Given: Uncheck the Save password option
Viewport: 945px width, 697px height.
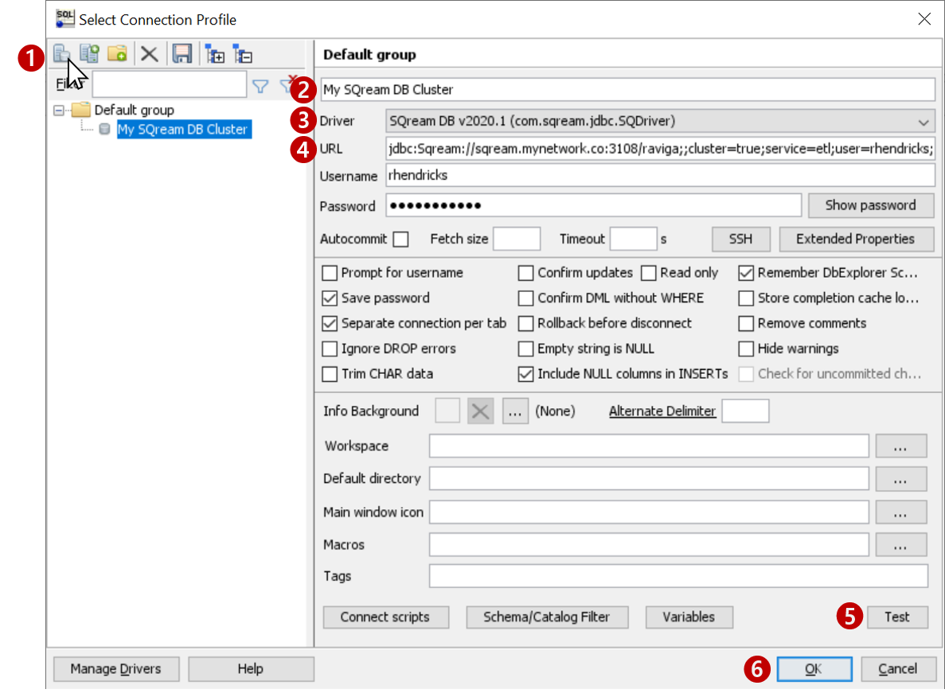Looking at the screenshot, I should click(x=330, y=298).
